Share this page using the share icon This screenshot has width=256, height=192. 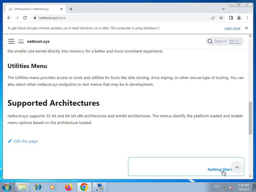(213, 18)
